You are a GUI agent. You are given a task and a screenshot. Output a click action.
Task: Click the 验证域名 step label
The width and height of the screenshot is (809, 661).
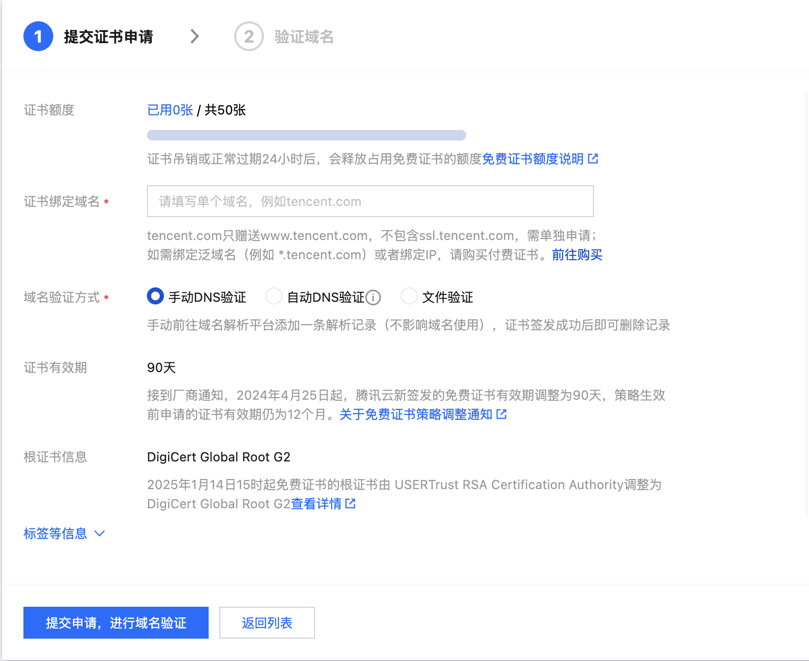(304, 37)
